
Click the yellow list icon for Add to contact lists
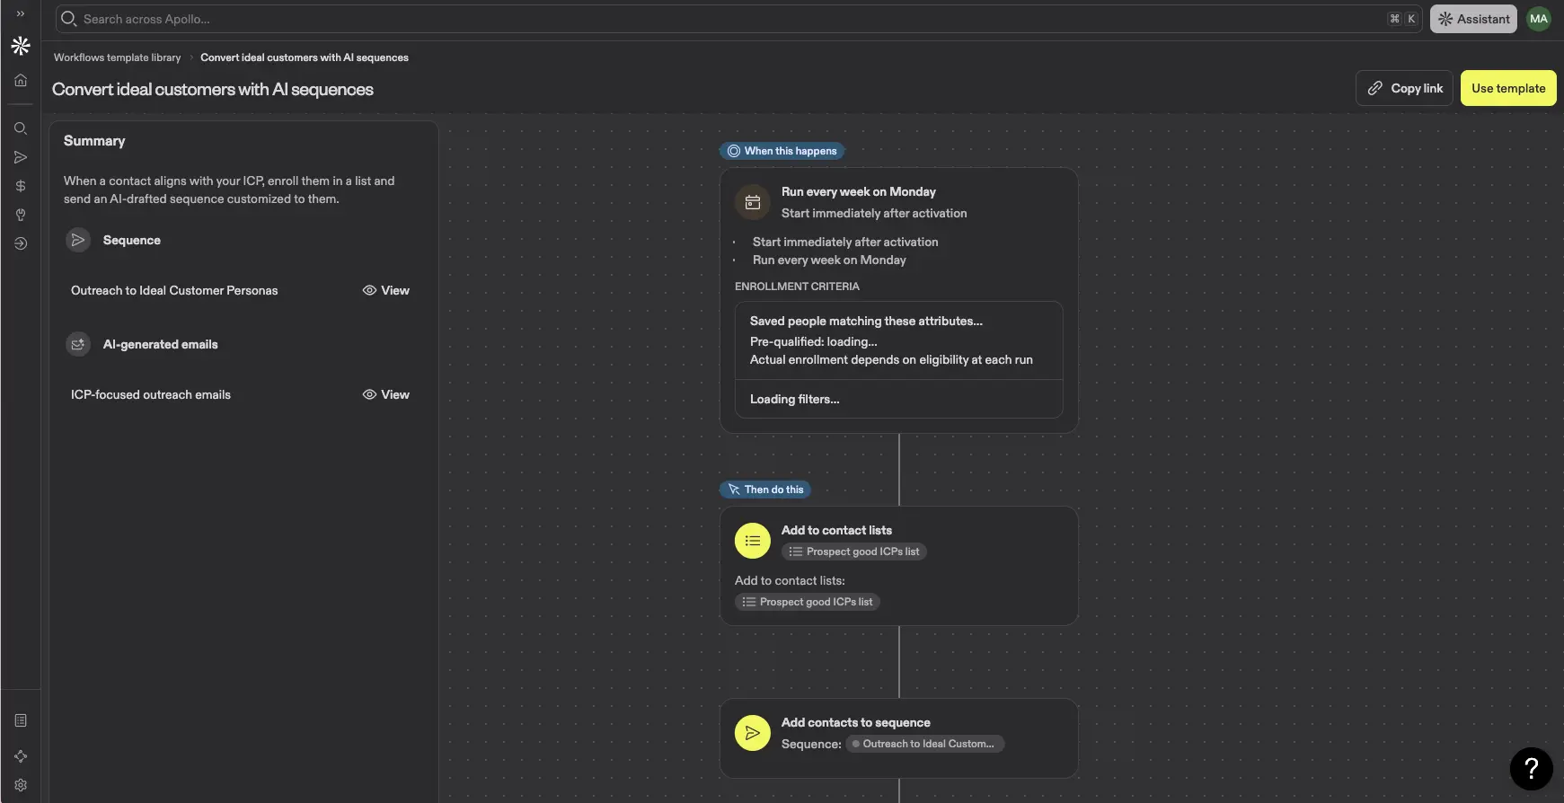tap(753, 541)
